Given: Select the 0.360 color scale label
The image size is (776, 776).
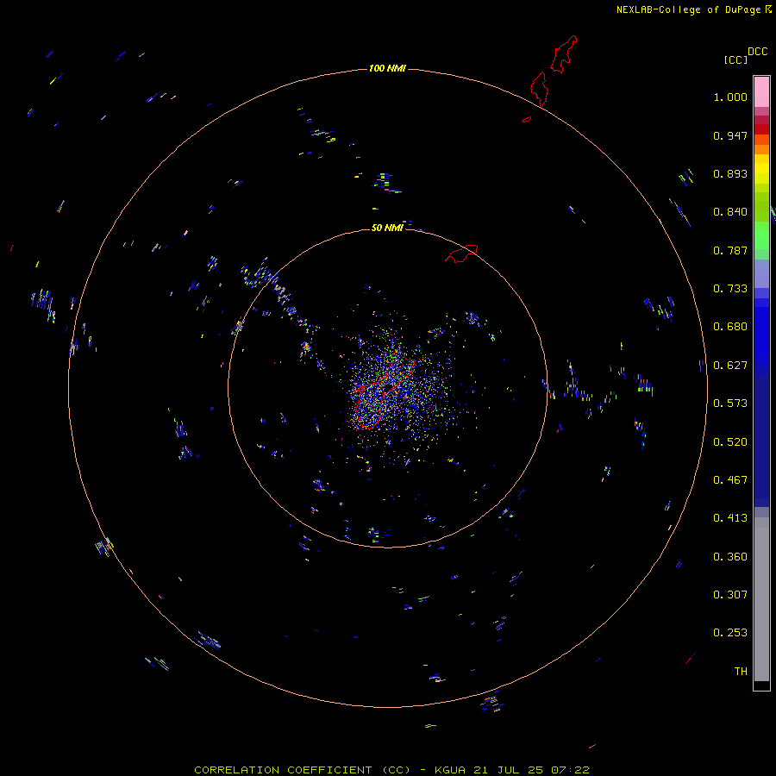Looking at the screenshot, I should (730, 557).
